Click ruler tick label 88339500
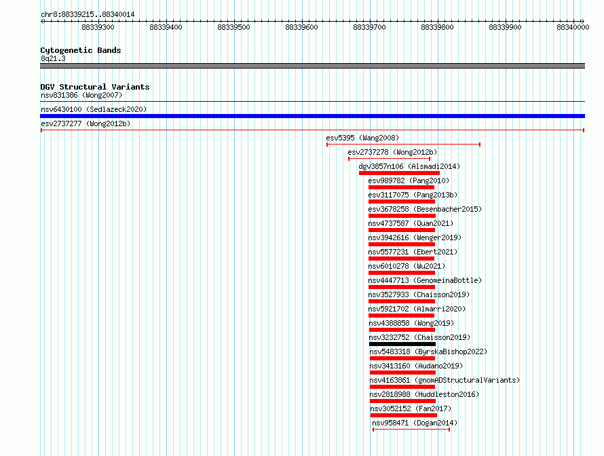The height and width of the screenshot is (456, 604). 233,27
